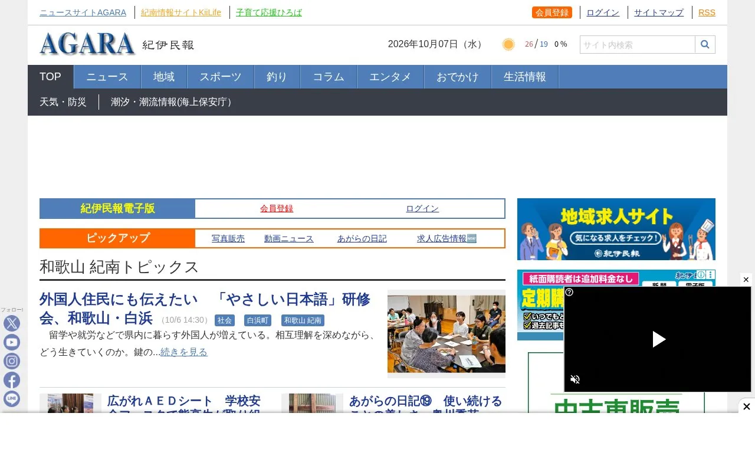Open 紀南情報サイトKiiLife link
Image resolution: width=755 pixels, height=472 pixels.
[181, 12]
